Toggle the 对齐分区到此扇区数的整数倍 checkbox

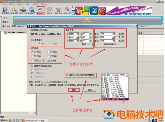[x=67, y=75]
